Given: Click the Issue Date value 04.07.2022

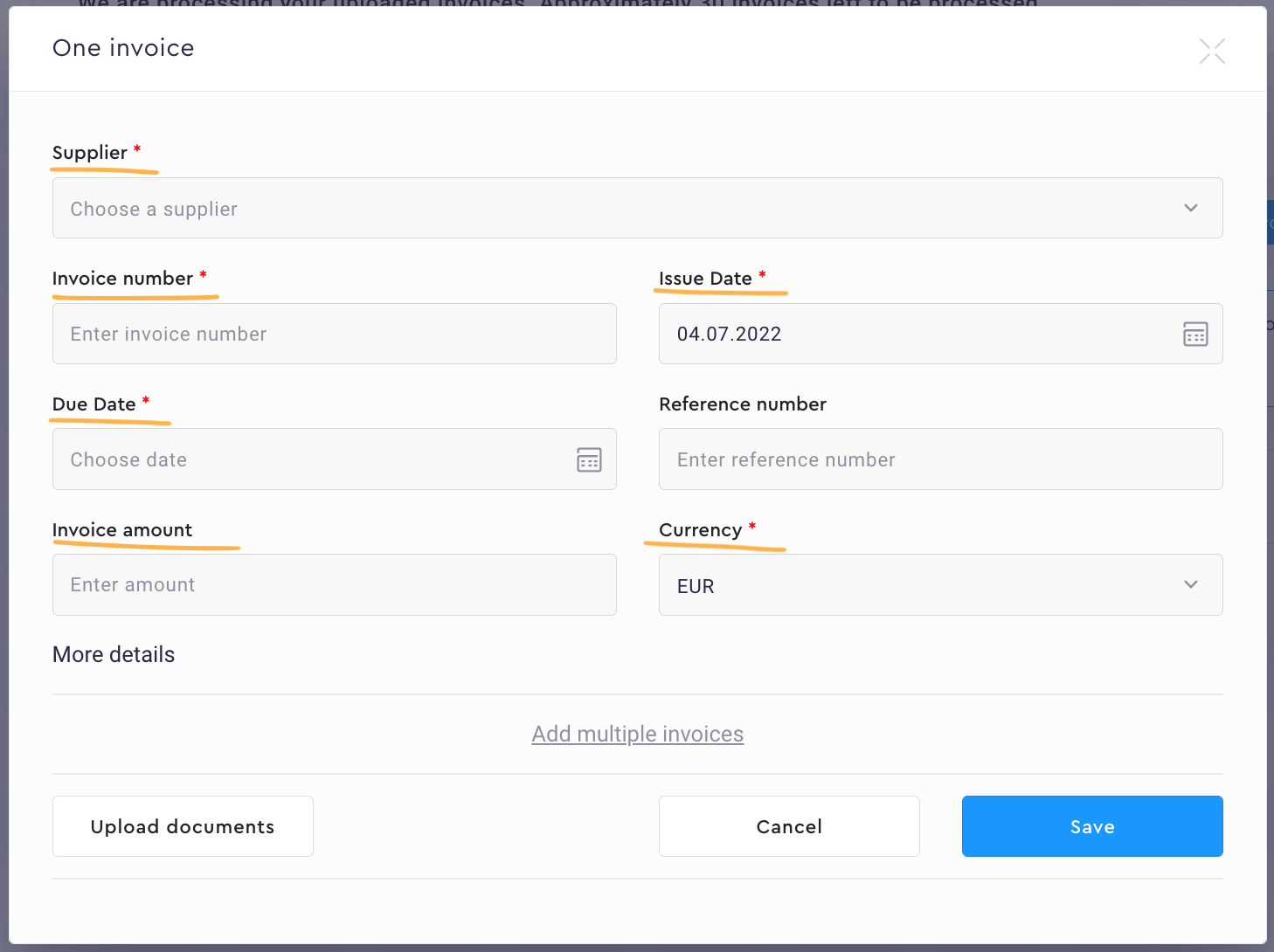Looking at the screenshot, I should pyautogui.click(x=730, y=335).
